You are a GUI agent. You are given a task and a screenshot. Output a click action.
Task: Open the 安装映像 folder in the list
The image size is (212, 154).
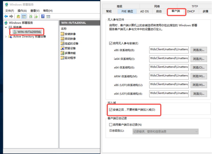coord(68,34)
